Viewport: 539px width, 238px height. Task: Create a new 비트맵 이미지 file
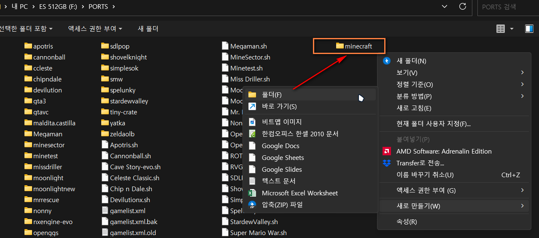tap(310, 122)
